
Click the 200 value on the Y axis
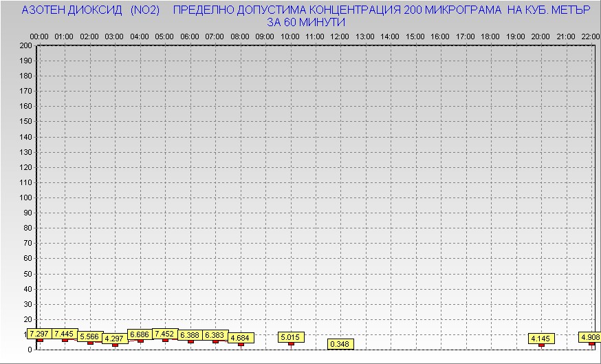click(25, 45)
